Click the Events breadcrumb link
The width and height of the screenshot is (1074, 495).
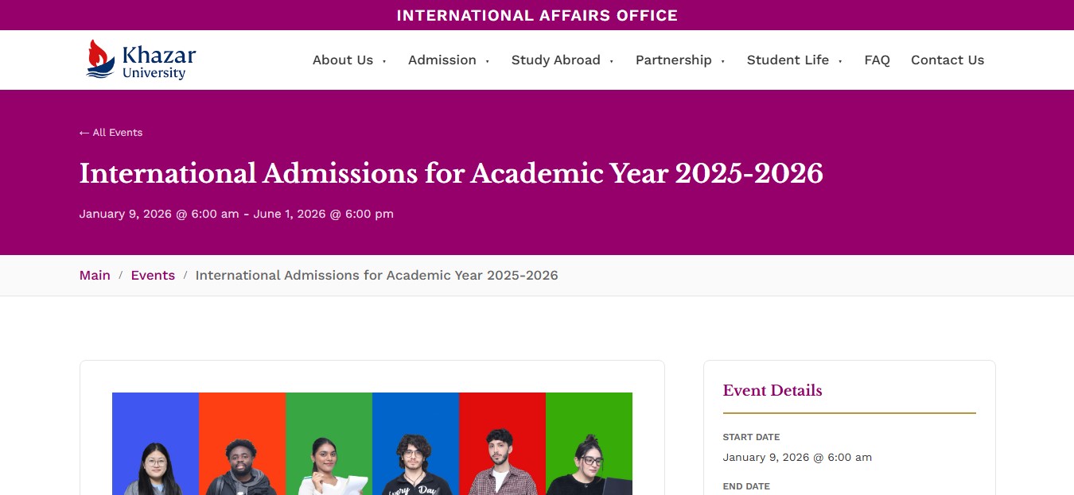click(x=153, y=275)
